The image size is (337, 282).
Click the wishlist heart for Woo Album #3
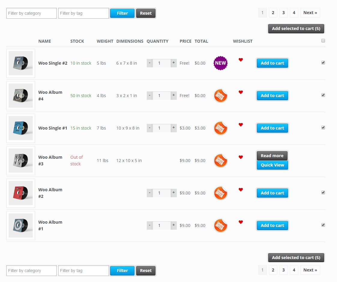tap(241, 157)
